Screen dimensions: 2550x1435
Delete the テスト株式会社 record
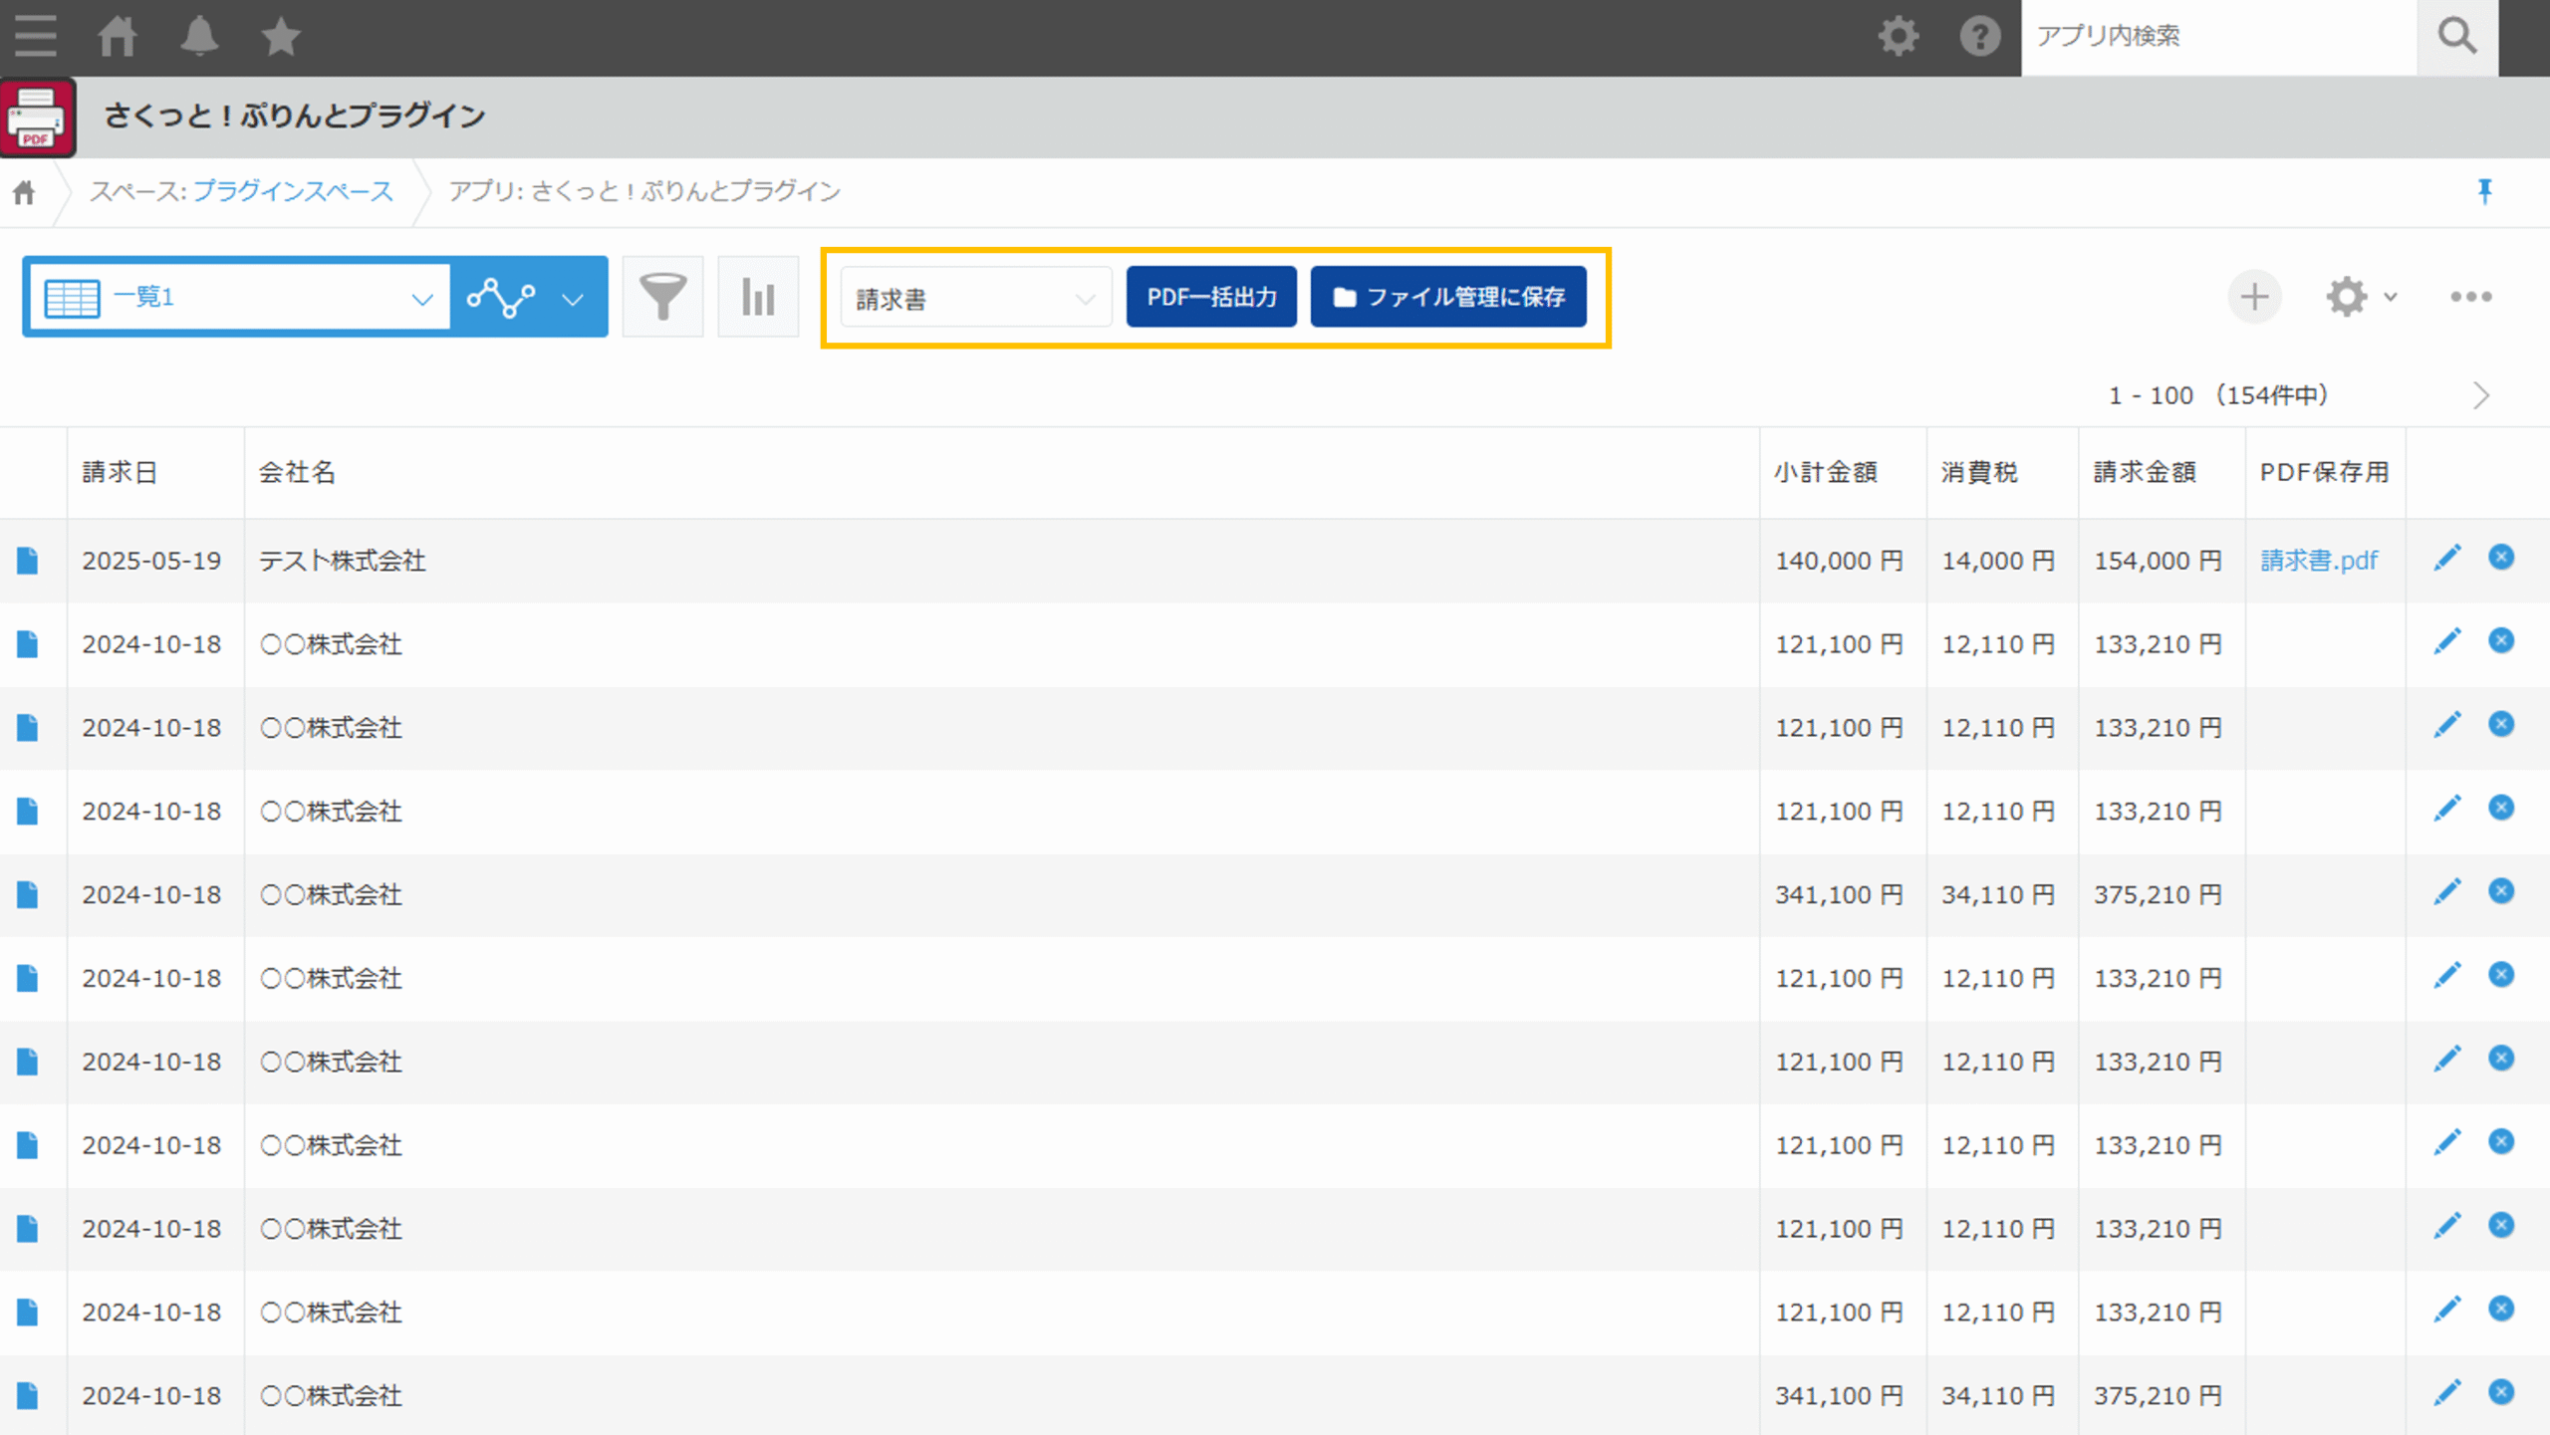2501,558
